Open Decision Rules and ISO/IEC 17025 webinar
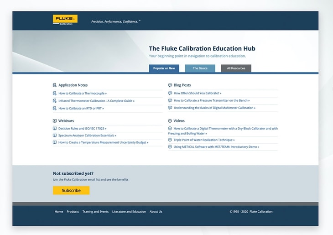This screenshot has height=235, width=333. (83, 129)
